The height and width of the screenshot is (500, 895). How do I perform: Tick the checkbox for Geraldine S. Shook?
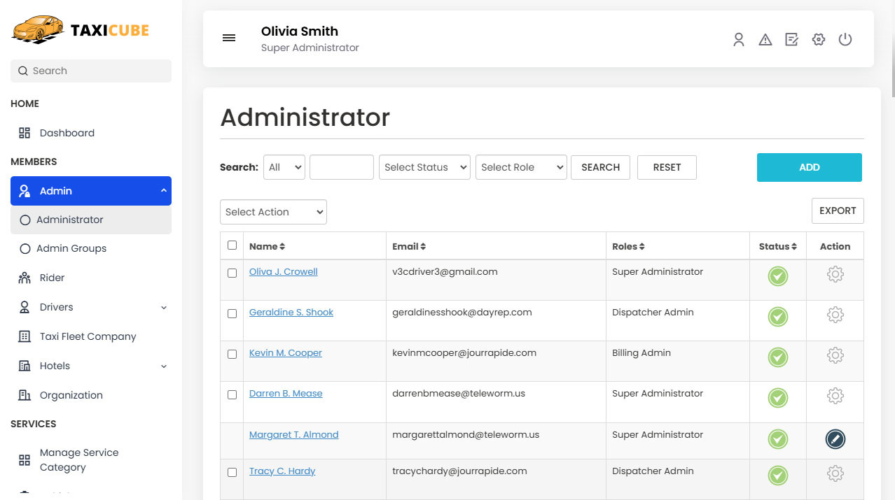tap(233, 313)
